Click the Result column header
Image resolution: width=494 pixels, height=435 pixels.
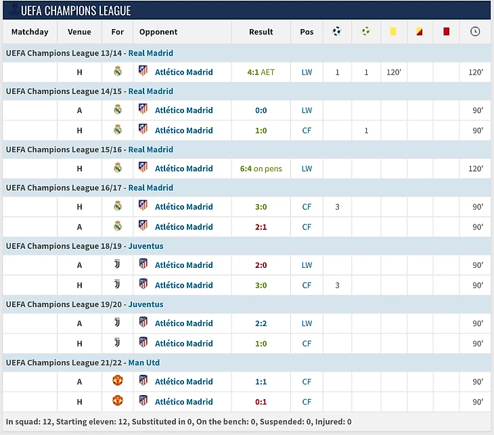[x=261, y=32]
